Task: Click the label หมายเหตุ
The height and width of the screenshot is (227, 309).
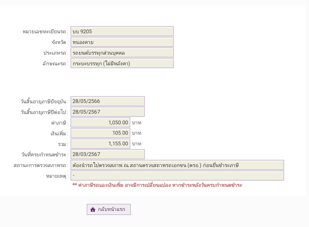Action: point(57,176)
